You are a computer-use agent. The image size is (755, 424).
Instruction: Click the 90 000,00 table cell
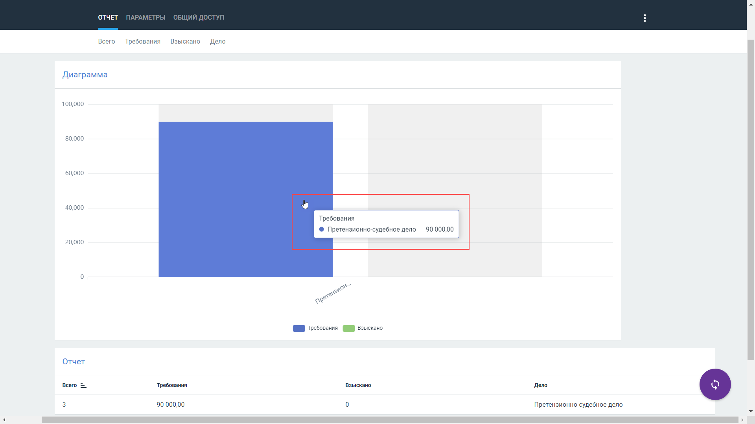click(x=171, y=404)
